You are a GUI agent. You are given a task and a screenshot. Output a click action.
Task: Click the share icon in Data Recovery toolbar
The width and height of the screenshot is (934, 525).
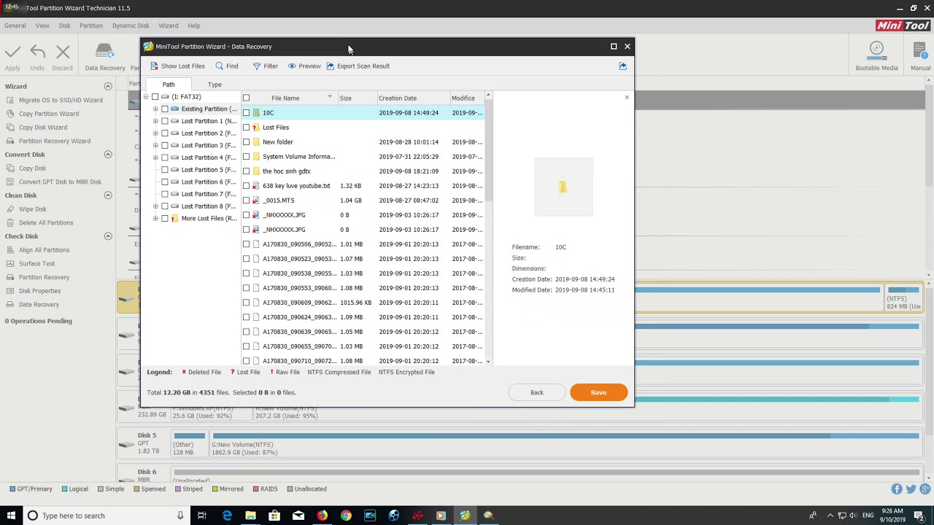tap(622, 66)
